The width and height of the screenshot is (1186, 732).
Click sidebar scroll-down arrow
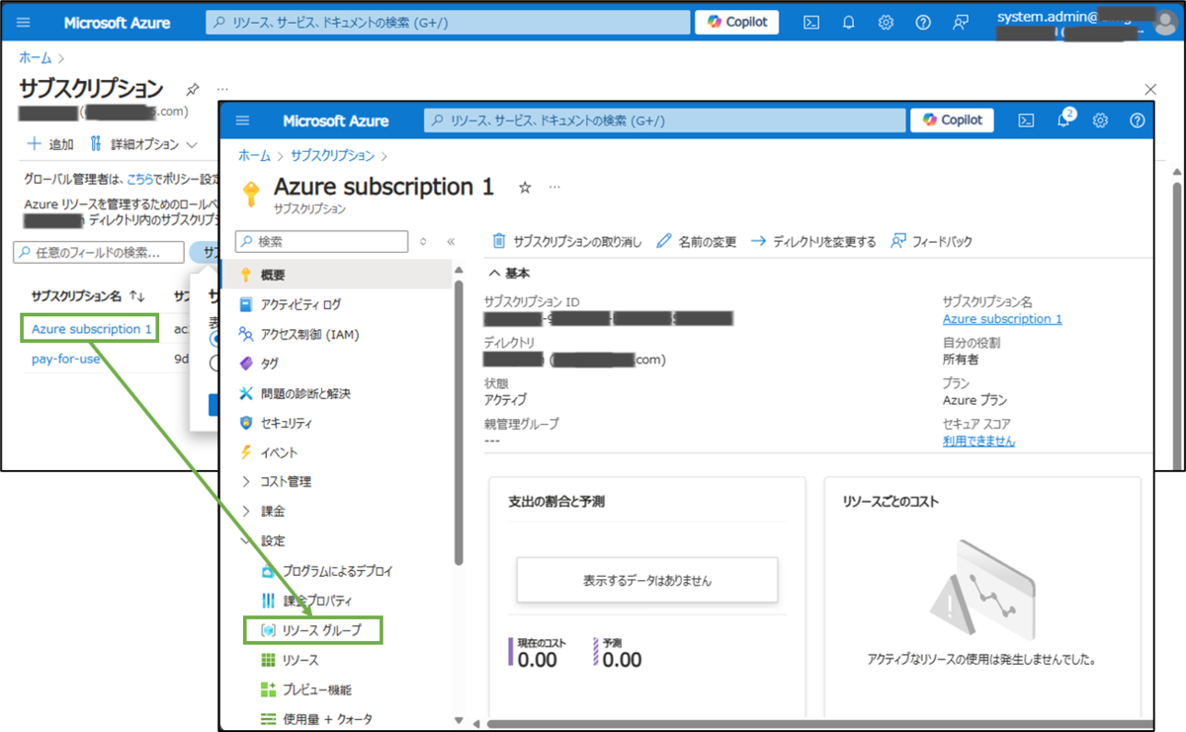(459, 721)
